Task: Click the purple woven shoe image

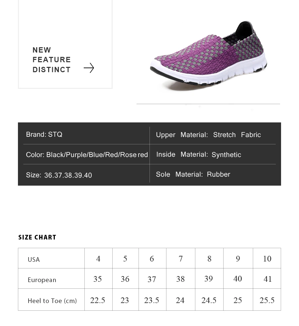Action: point(209,56)
